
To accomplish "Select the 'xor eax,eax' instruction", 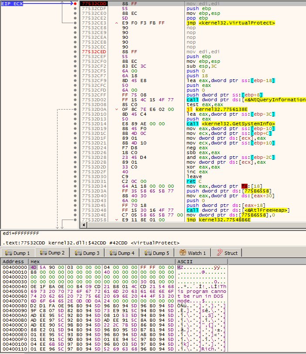I will (x=203, y=167).
